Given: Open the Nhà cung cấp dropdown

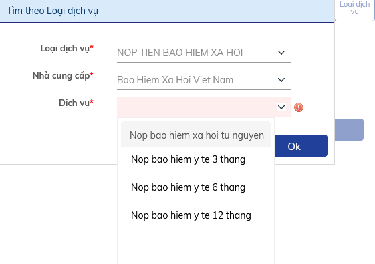Looking at the screenshot, I should (204, 80).
